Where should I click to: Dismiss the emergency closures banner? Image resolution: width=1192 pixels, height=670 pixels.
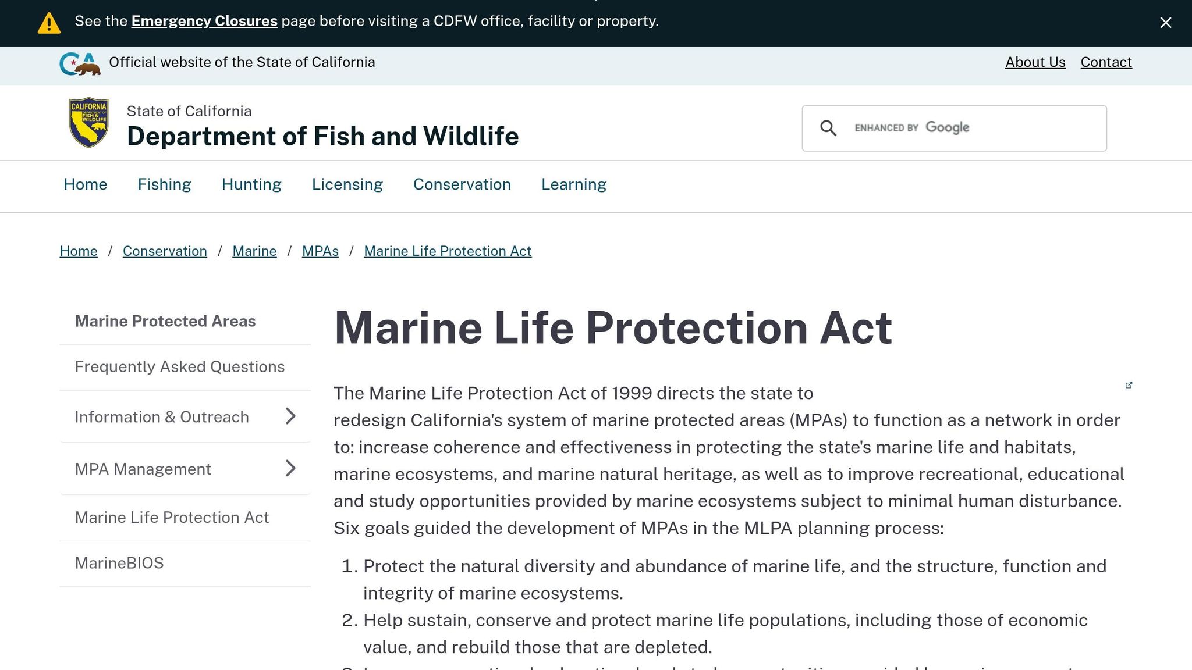click(x=1166, y=23)
